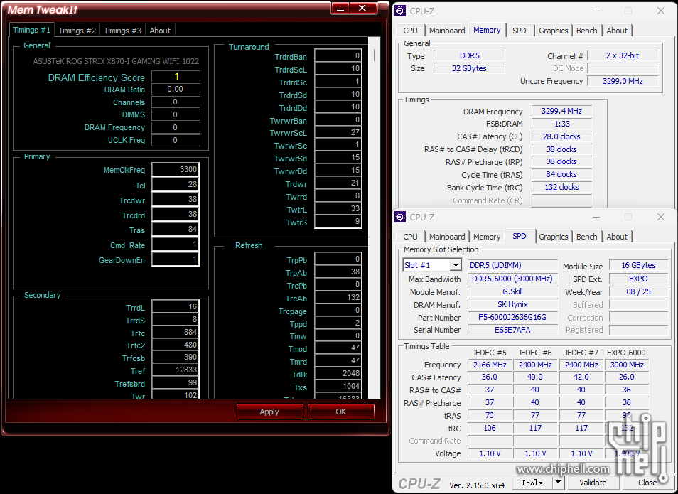Select the Mainboard tab in the CPU-Z SPD window

[447, 237]
